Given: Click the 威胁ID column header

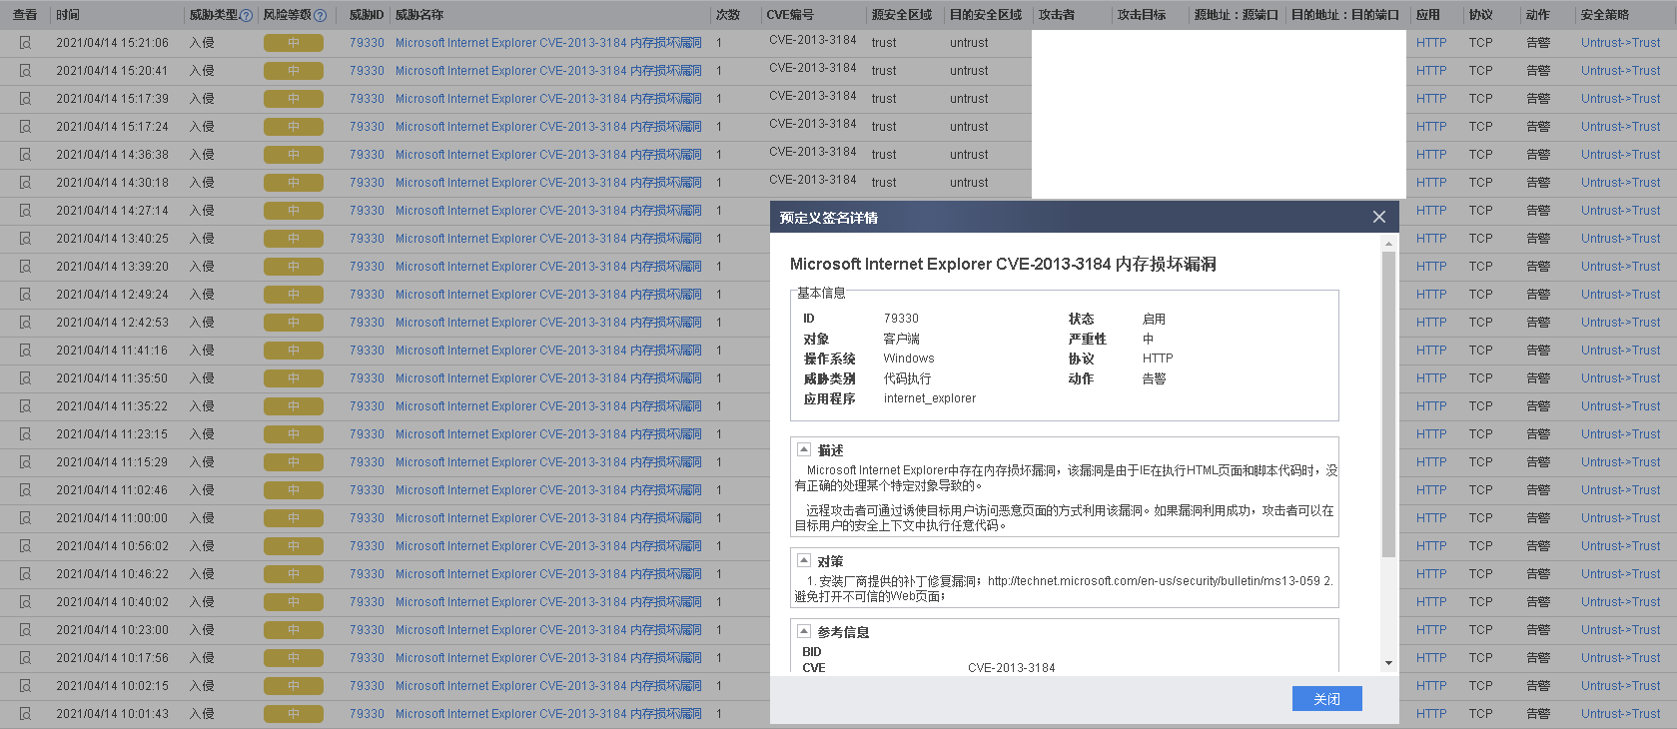Looking at the screenshot, I should 367,15.
